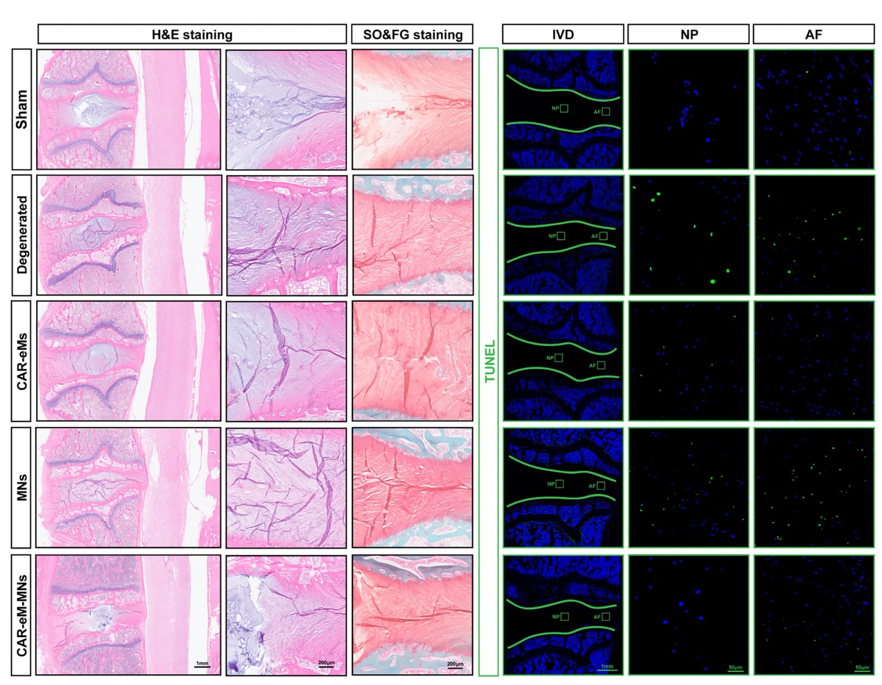Pick the CAR-eM-MNs SO&FG staining image
The width and height of the screenshot is (882, 685).
413,615
